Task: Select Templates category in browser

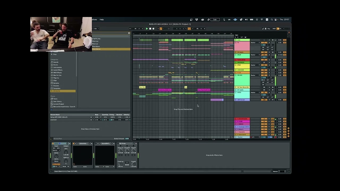Action: tap(57, 88)
